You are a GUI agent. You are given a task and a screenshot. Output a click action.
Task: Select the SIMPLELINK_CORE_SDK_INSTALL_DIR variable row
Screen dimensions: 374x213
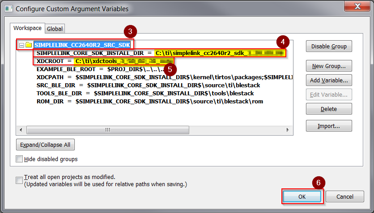pos(161,53)
